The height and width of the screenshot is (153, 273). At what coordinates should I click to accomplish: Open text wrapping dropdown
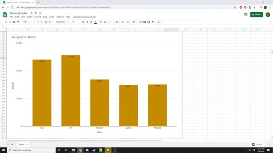[x=129, y=22]
